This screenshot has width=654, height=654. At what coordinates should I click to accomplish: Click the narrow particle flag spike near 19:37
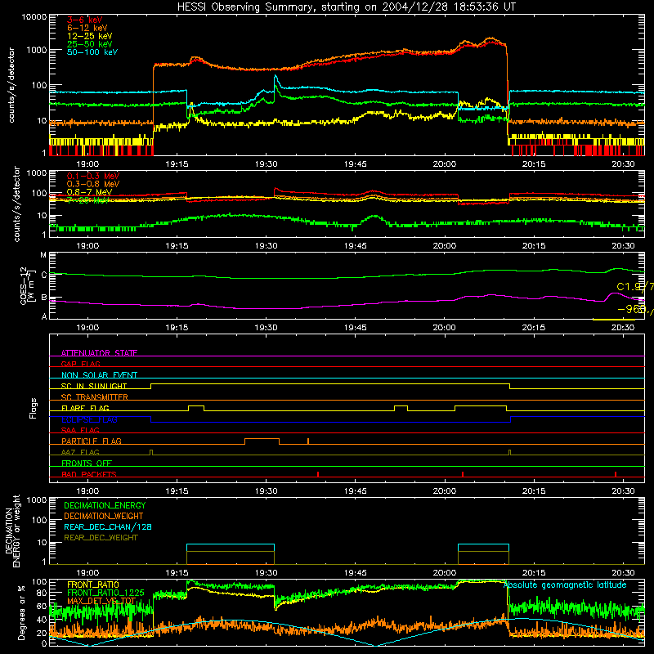(308, 441)
